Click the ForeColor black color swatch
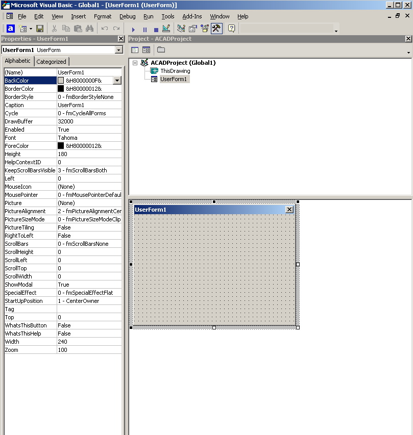The height and width of the screenshot is (435, 413). click(x=61, y=146)
